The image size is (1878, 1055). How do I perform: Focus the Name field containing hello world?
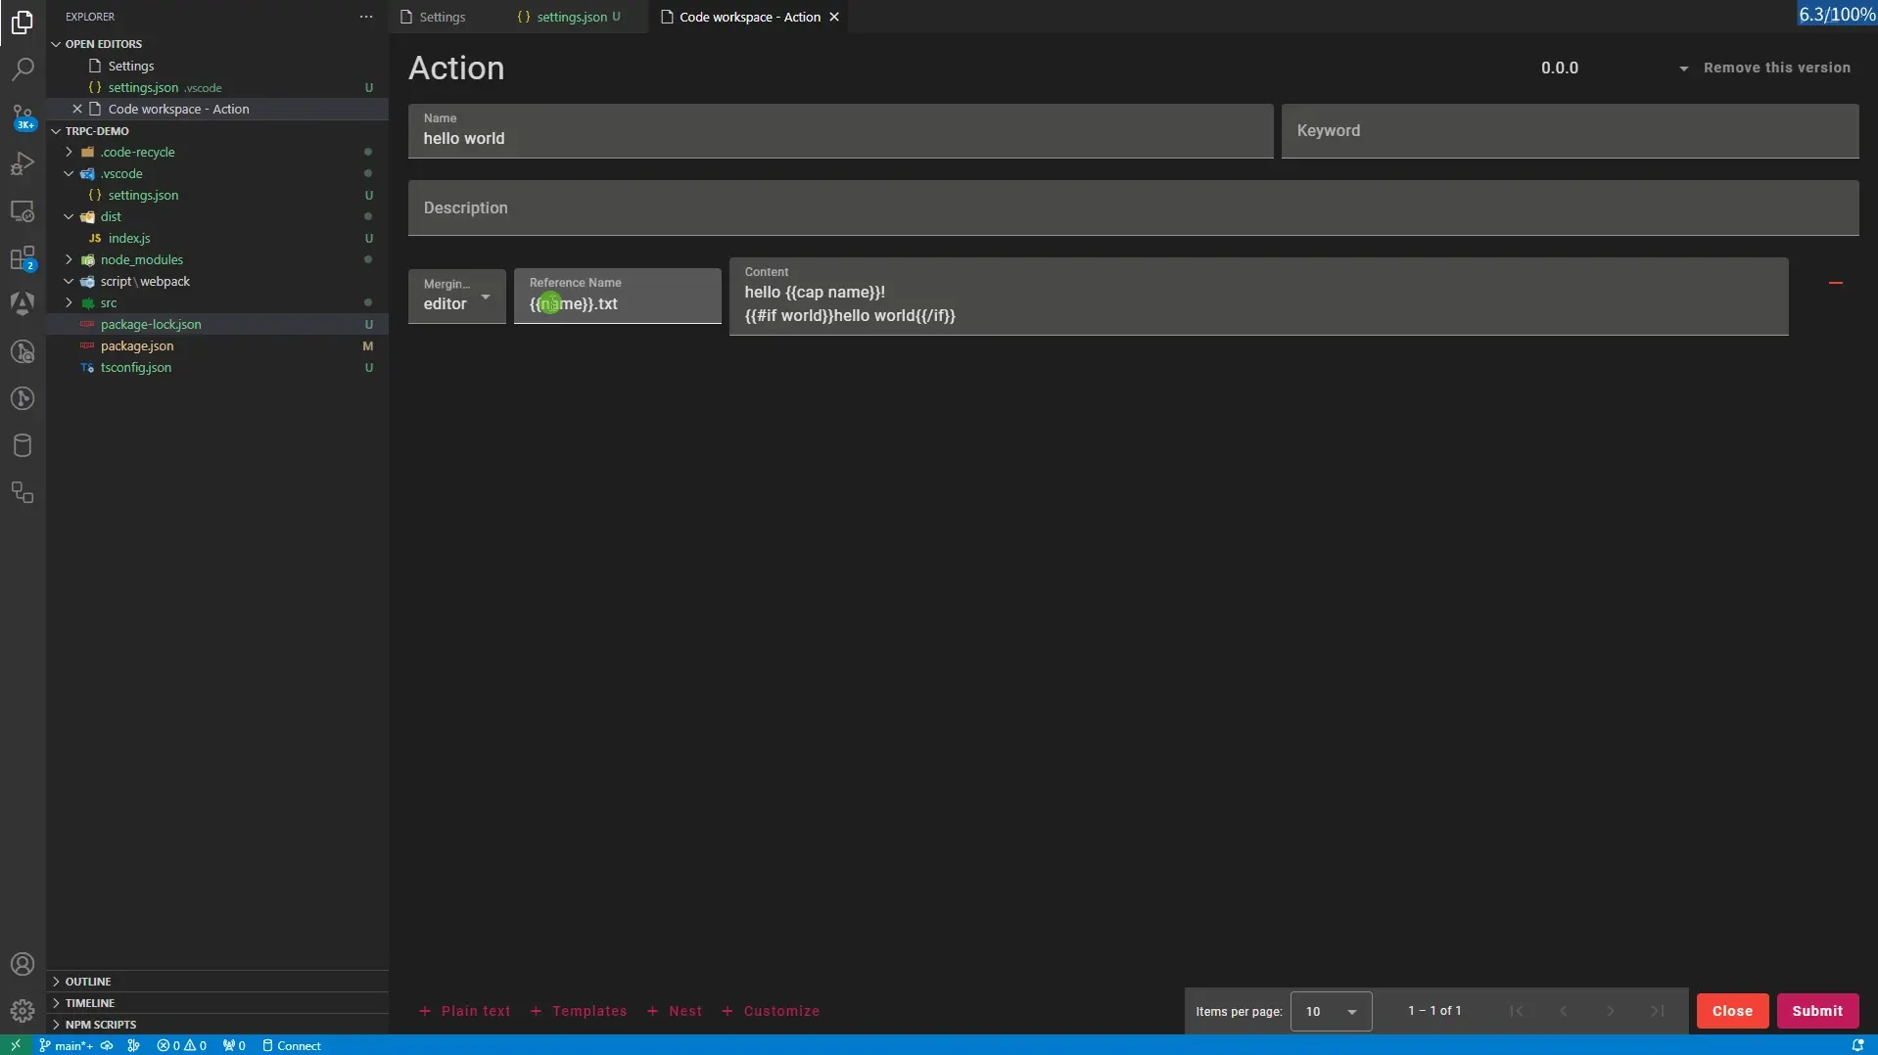pos(841,131)
